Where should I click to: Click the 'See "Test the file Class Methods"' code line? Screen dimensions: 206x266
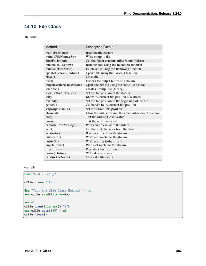[57, 190]
